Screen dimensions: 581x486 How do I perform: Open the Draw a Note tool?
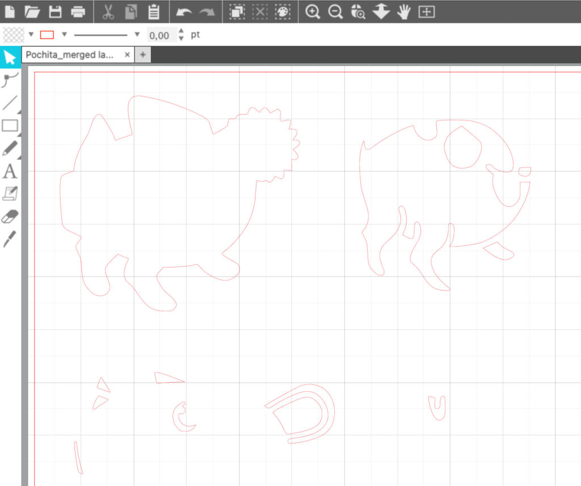tap(10, 194)
